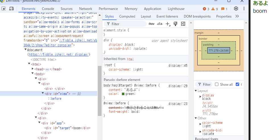
Task: Collapse the div id="view" node
Action: point(43,93)
